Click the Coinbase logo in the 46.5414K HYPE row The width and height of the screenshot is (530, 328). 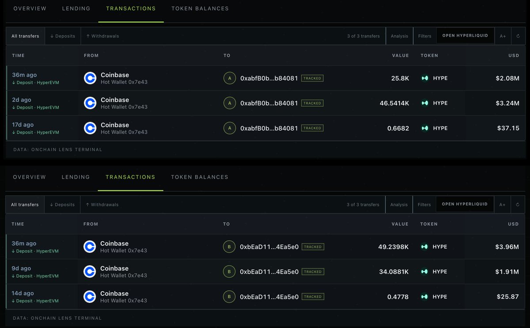pos(90,103)
